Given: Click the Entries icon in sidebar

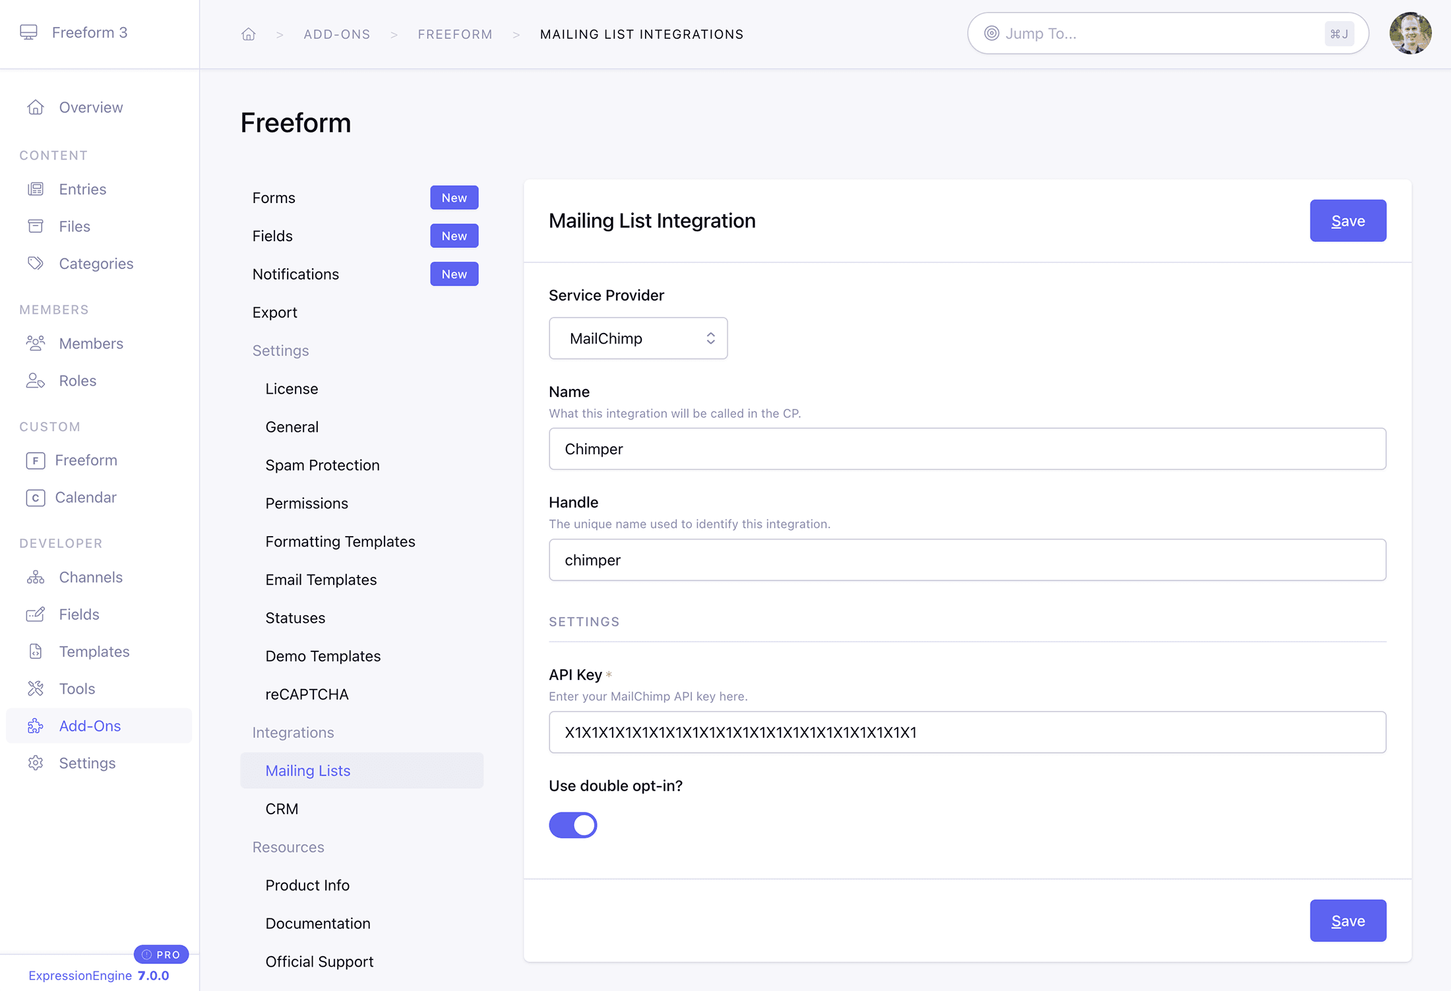Looking at the screenshot, I should pyautogui.click(x=36, y=189).
